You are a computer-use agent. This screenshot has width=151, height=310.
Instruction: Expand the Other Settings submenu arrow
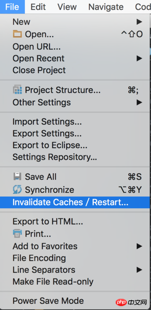[x=139, y=102]
